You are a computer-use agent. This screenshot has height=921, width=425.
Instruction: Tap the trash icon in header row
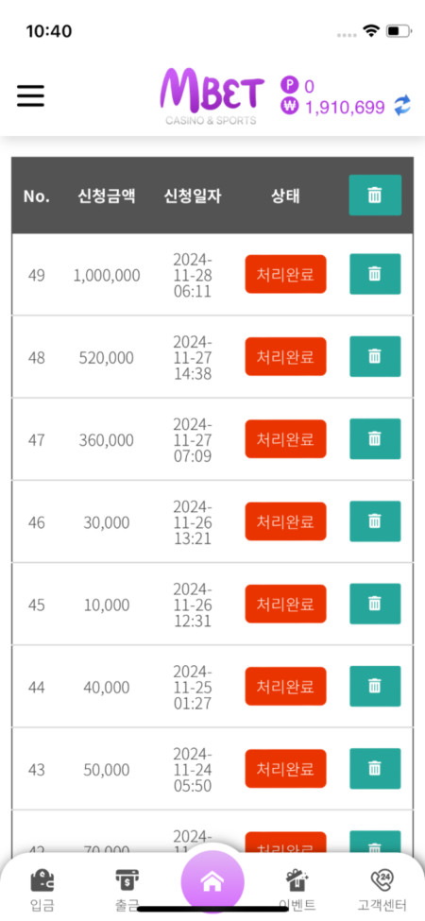click(375, 195)
